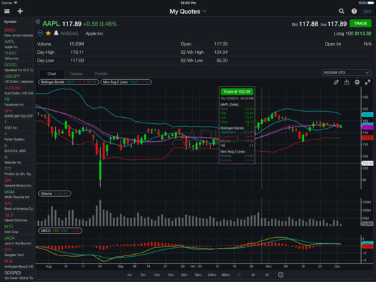Select AUDUSD in watchlist
Screen dimensions: 376x282
[17, 90]
